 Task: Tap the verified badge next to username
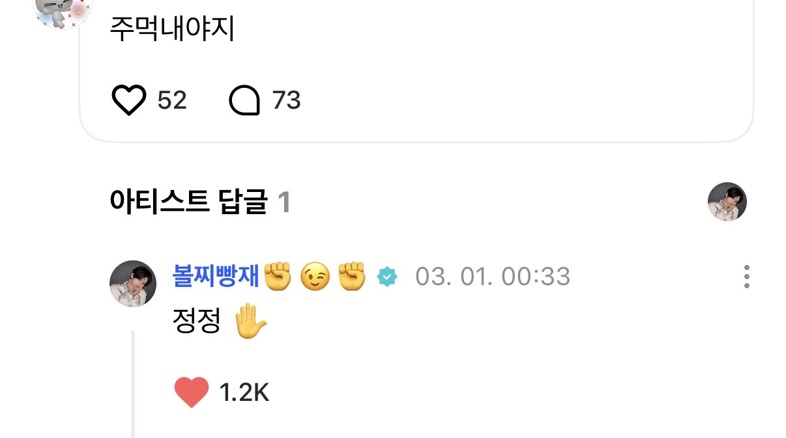click(387, 277)
